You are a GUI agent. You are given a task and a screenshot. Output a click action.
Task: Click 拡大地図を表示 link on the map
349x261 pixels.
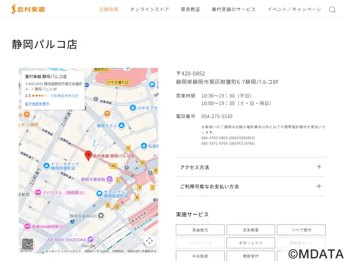(37, 104)
